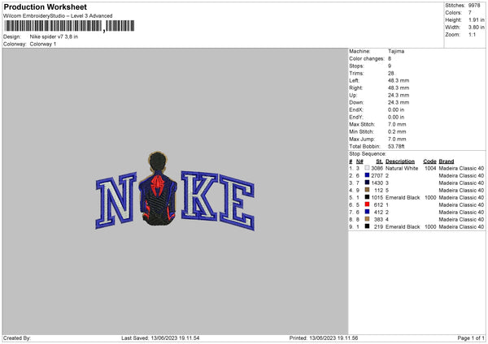Select the blue swatch in stop row 7
This screenshot has width=488, height=344.
tap(367, 212)
